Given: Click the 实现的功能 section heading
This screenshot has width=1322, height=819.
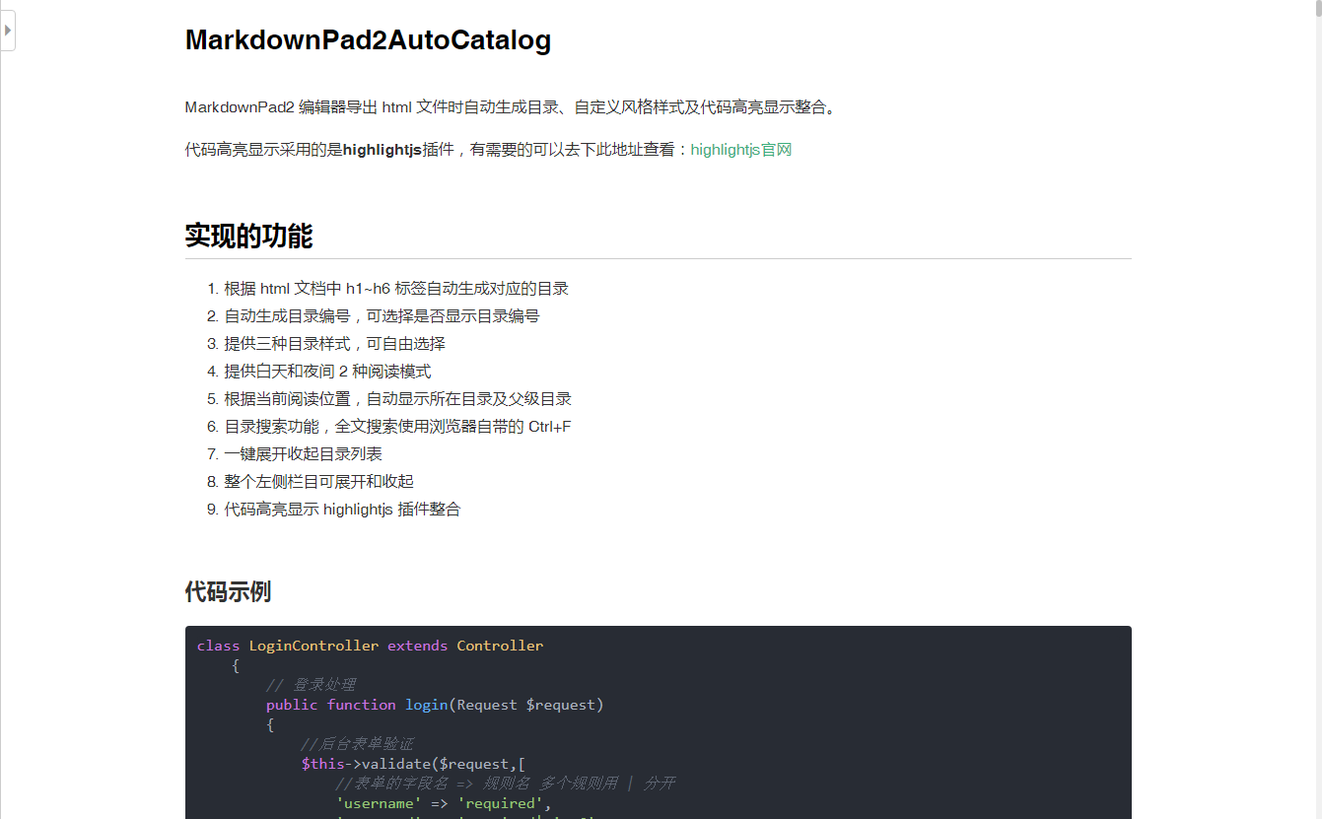Looking at the screenshot, I should tap(247, 237).
